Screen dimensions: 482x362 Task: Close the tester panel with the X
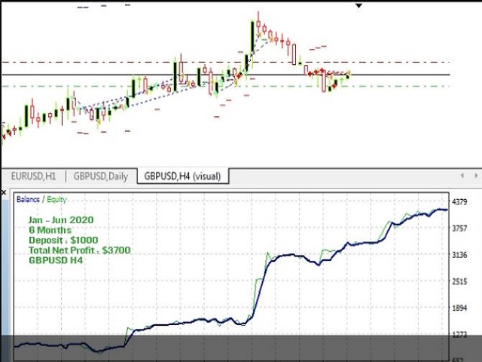(x=4, y=193)
